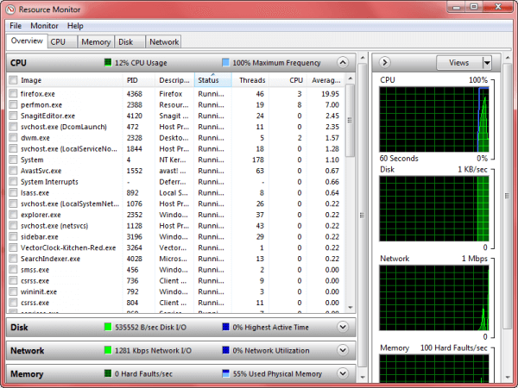Click the main pane scroll-up arrow
This screenshot has height=388, width=518.
[x=363, y=58]
